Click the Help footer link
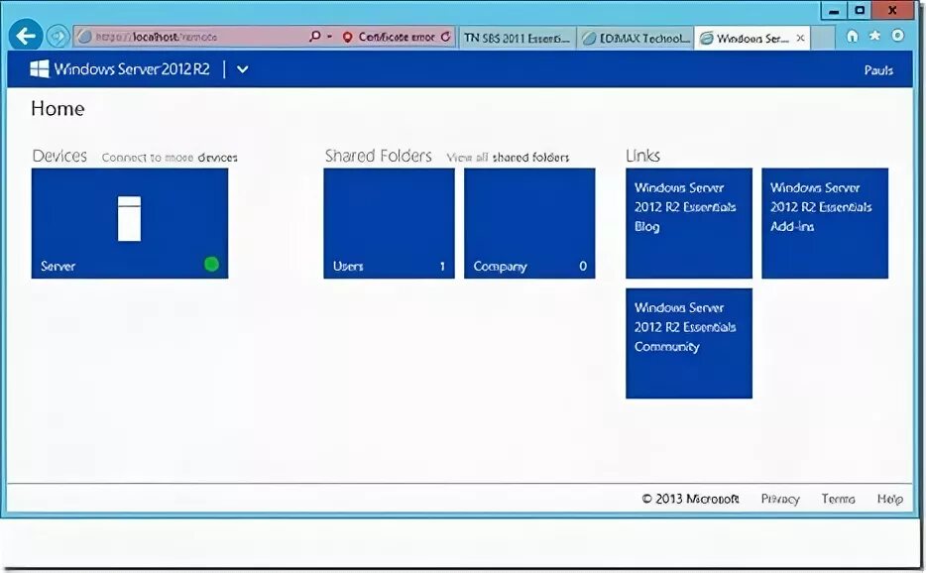 pyautogui.click(x=890, y=500)
